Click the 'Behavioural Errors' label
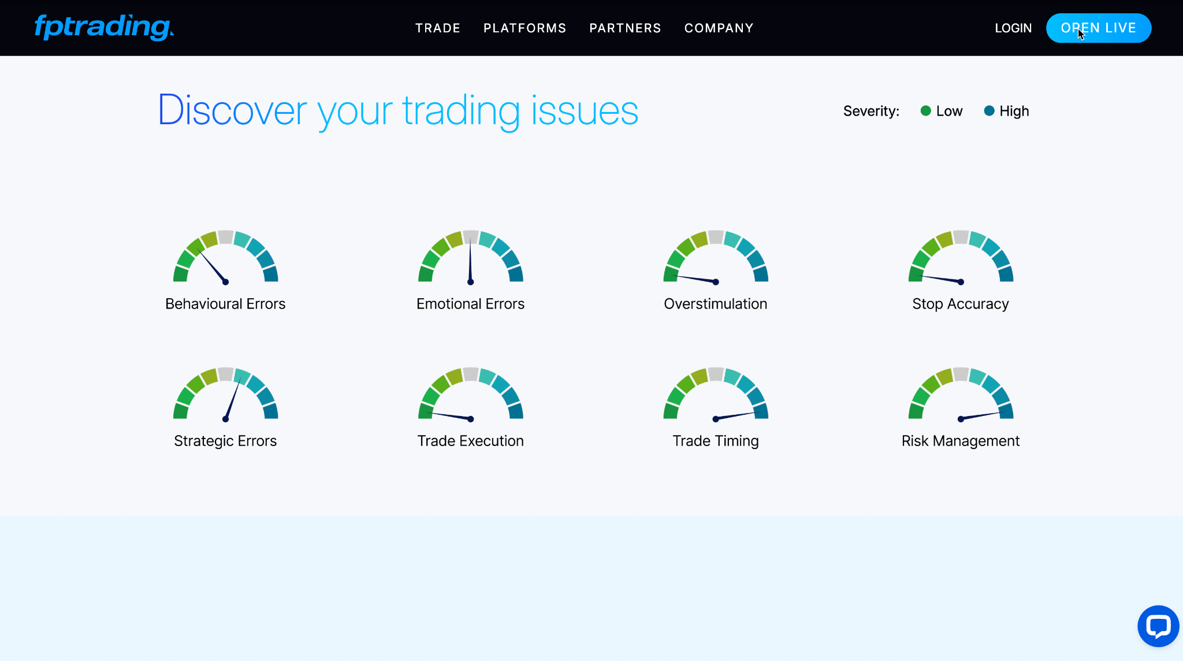 (x=225, y=304)
